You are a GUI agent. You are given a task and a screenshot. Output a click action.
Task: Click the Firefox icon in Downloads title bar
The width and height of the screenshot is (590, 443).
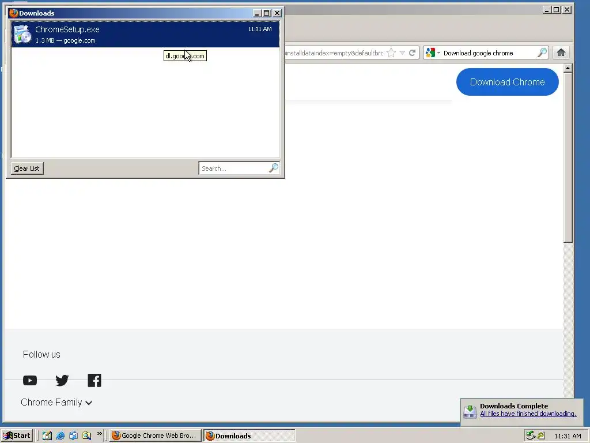click(x=14, y=13)
